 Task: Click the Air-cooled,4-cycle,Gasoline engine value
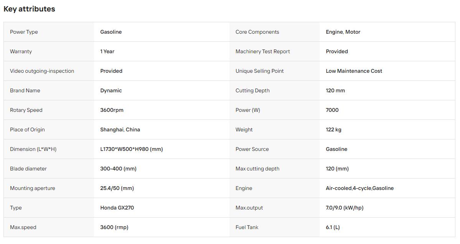point(359,188)
